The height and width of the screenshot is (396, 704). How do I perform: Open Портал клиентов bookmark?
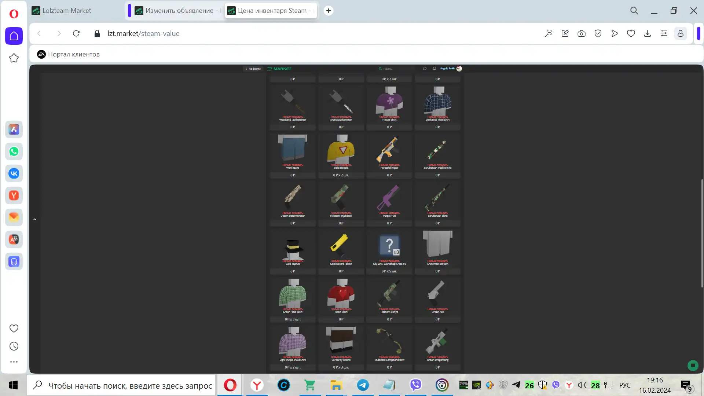coord(69,54)
